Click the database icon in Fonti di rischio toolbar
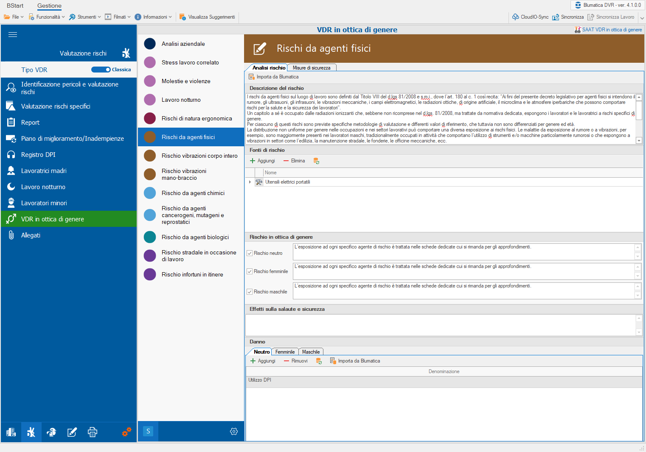646x452 pixels. (x=316, y=161)
